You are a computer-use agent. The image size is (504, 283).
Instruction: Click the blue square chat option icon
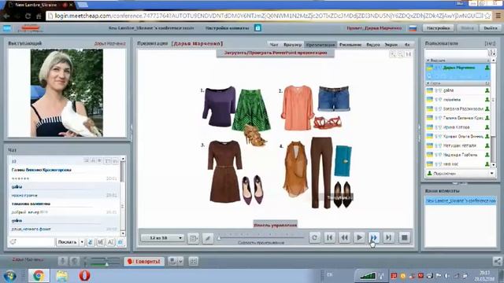pyautogui.click(x=120, y=242)
